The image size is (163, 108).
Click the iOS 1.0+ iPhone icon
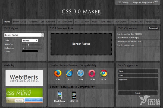click(74, 95)
